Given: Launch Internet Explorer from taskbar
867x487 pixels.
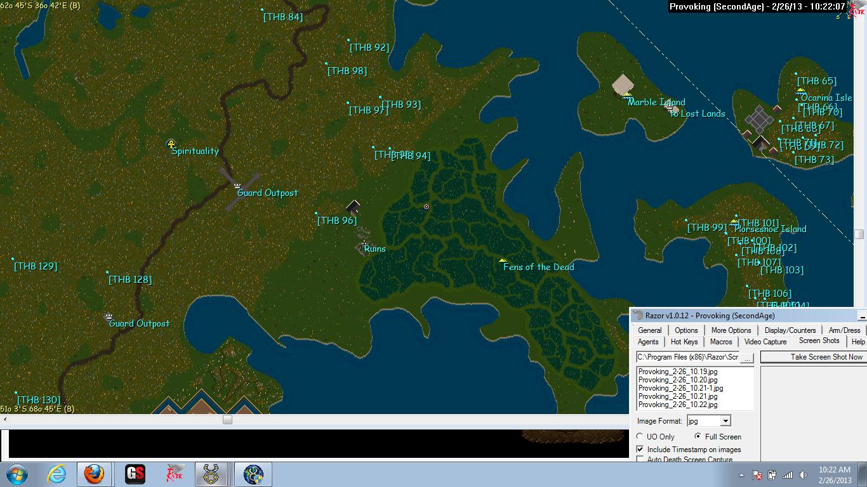Looking at the screenshot, I should (x=56, y=474).
